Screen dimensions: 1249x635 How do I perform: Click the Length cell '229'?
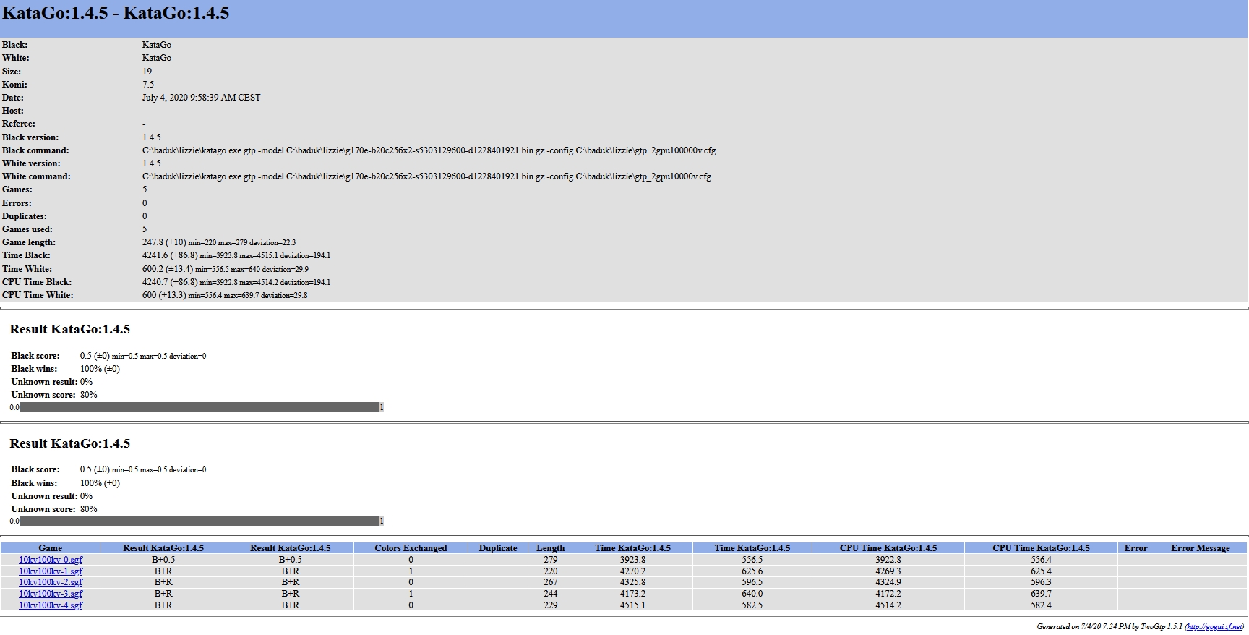551,605
